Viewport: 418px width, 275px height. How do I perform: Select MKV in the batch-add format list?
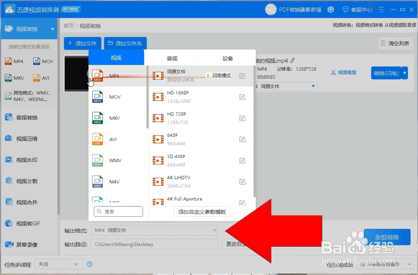(x=13, y=78)
